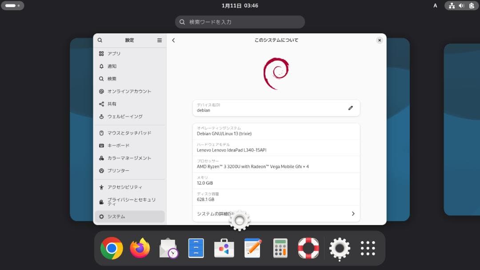Open the Software store from the dock

224,248
